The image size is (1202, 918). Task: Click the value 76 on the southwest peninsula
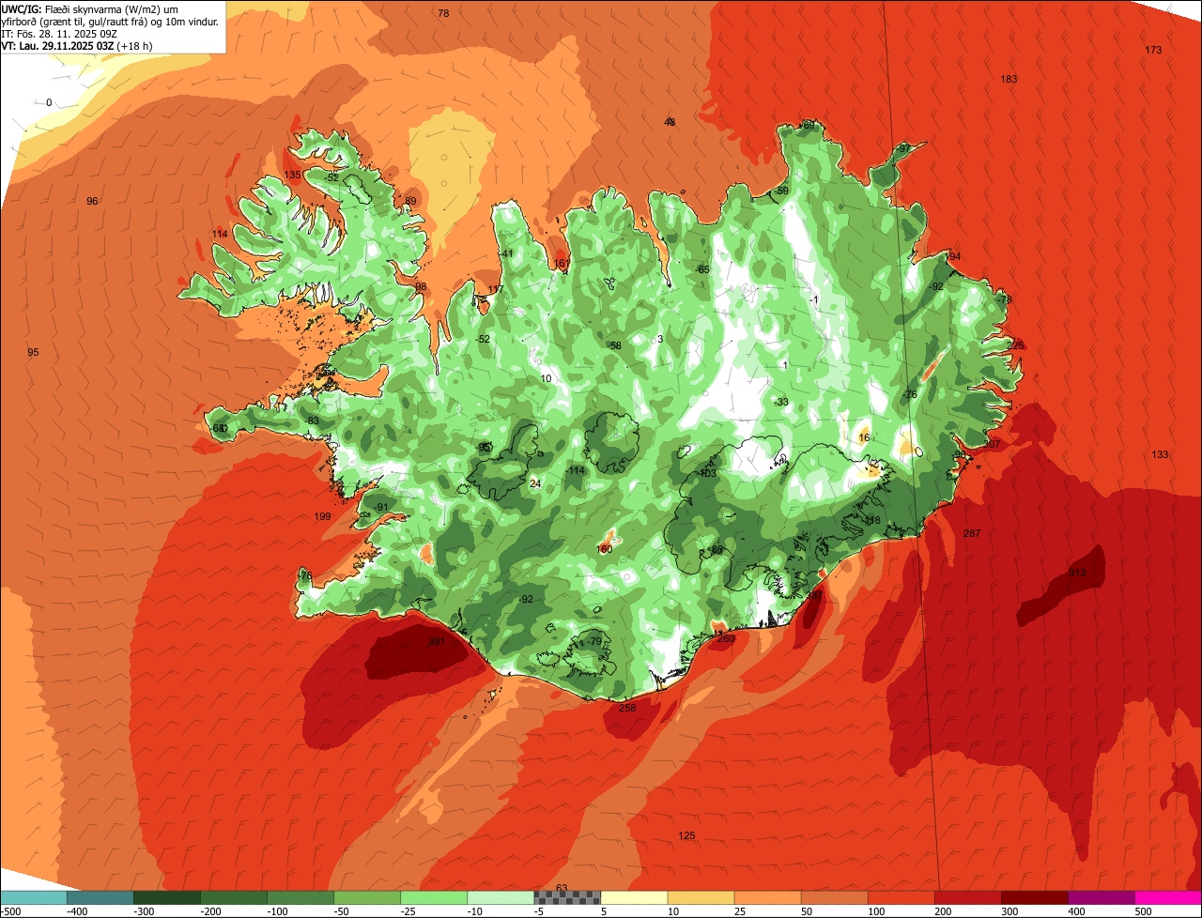(306, 575)
